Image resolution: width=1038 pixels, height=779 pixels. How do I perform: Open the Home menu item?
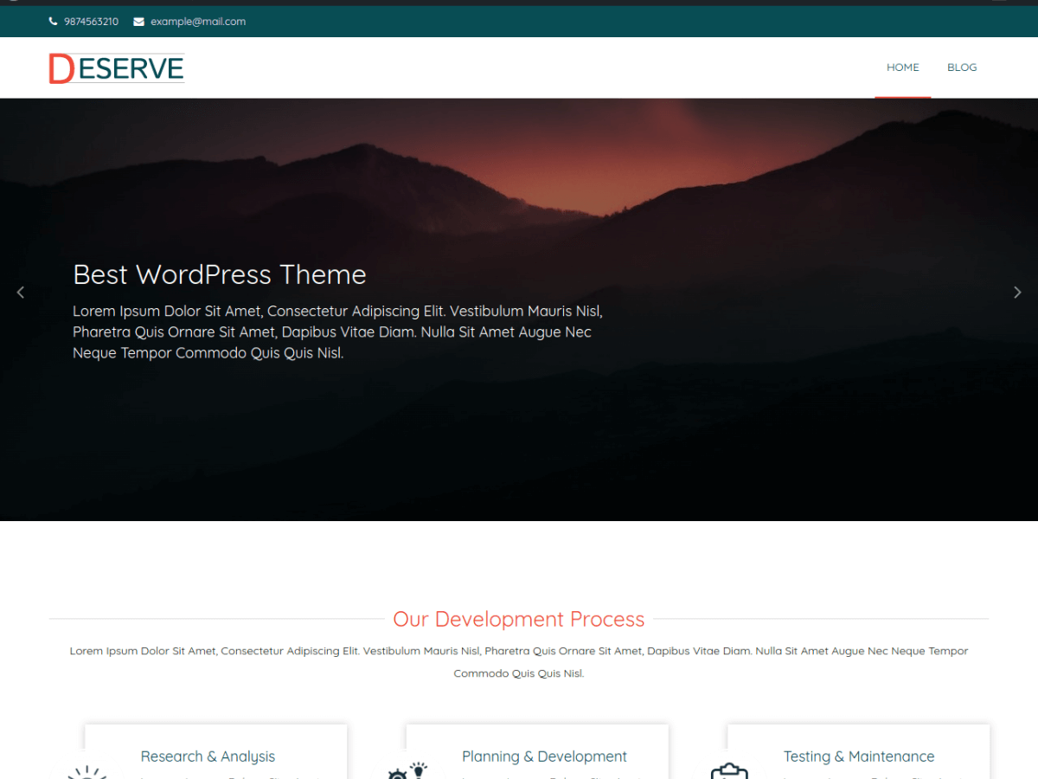[x=902, y=68]
